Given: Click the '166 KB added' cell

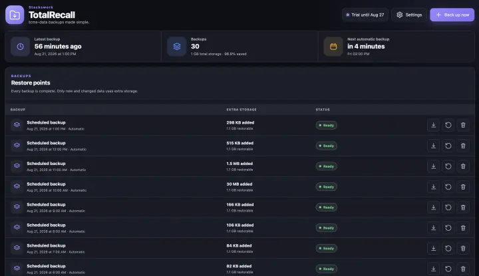Looking at the screenshot, I should coord(239,205).
